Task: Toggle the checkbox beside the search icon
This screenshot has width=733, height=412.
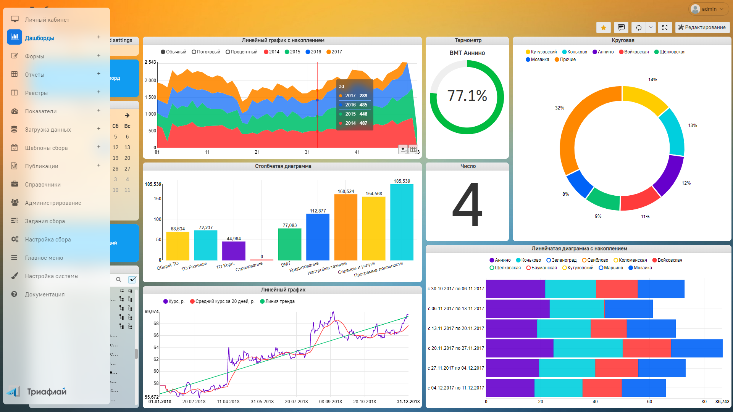Action: (x=132, y=280)
